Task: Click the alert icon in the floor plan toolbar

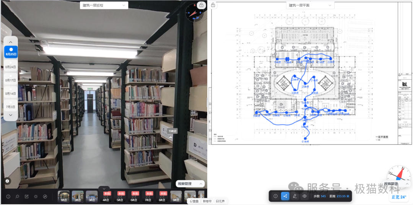Action: pyautogui.click(x=275, y=196)
